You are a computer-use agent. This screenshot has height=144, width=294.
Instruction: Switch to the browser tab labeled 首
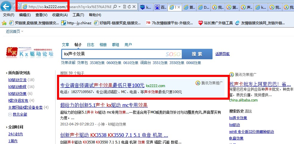(189, 7)
